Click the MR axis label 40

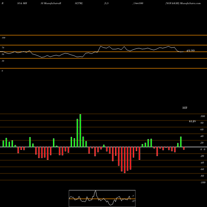point(202,136)
